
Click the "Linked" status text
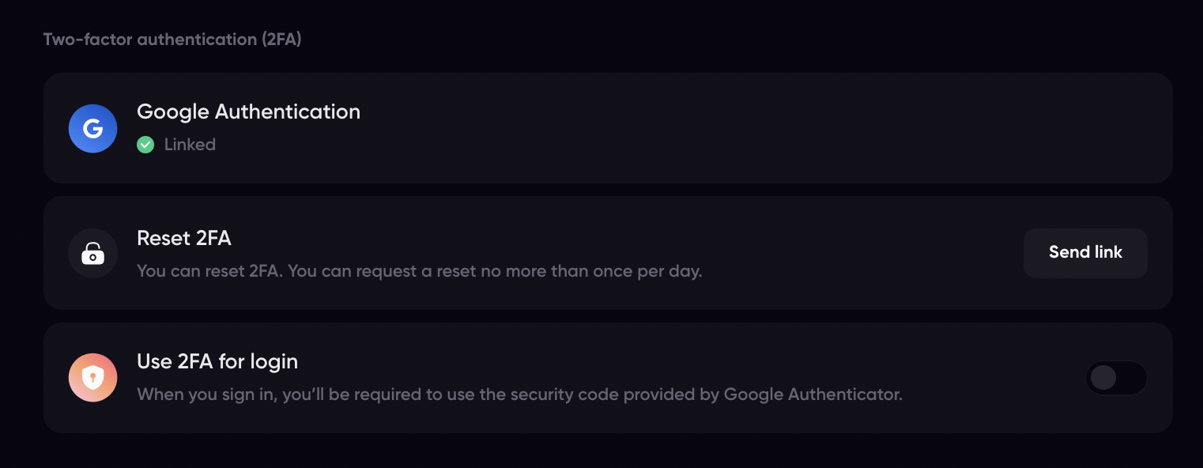190,145
